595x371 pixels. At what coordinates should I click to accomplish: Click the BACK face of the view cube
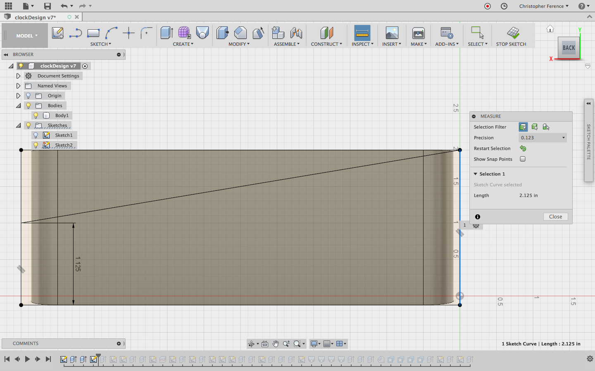pyautogui.click(x=569, y=48)
